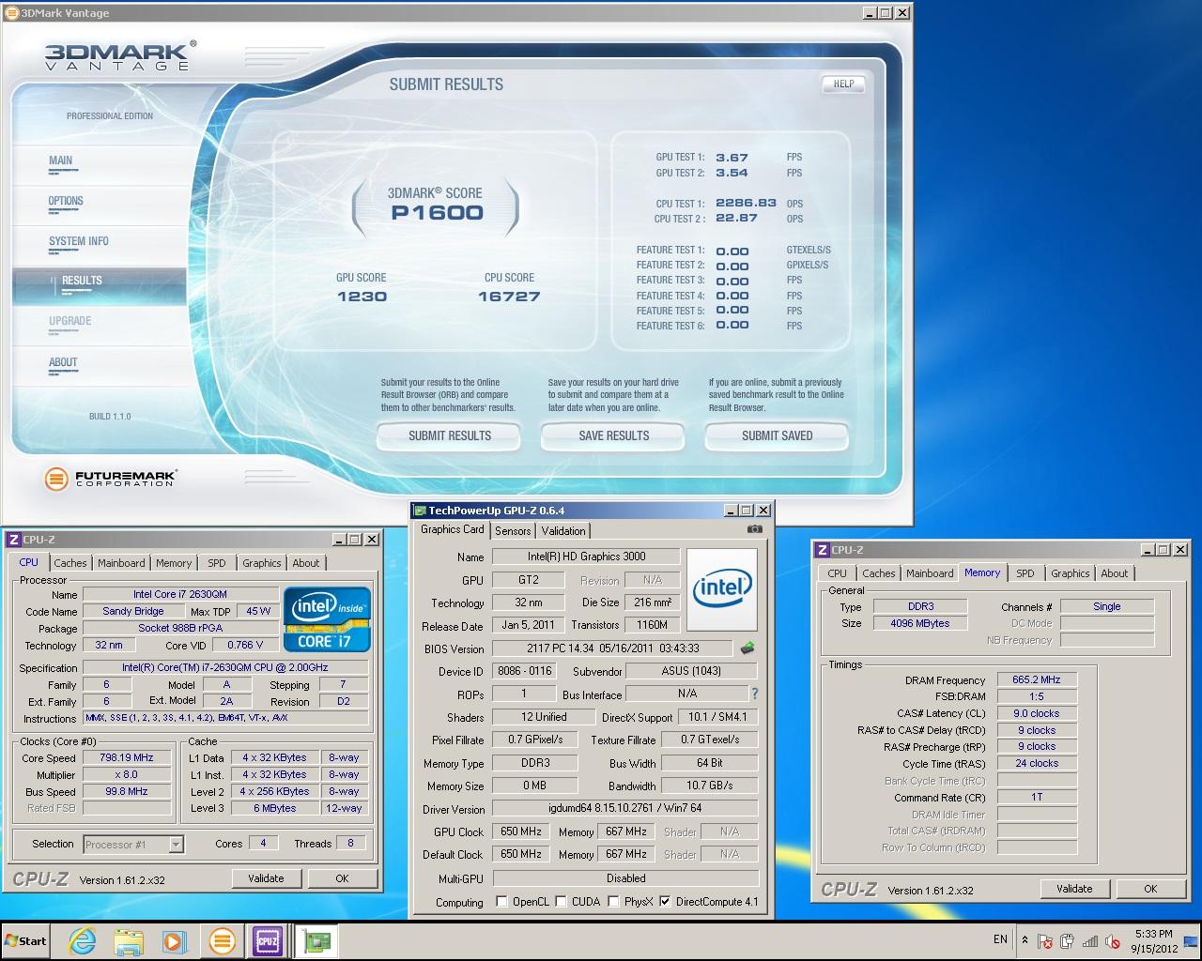Click the SUBMIT SAVED button
Viewport: 1202px width, 961px height.
[x=778, y=435]
